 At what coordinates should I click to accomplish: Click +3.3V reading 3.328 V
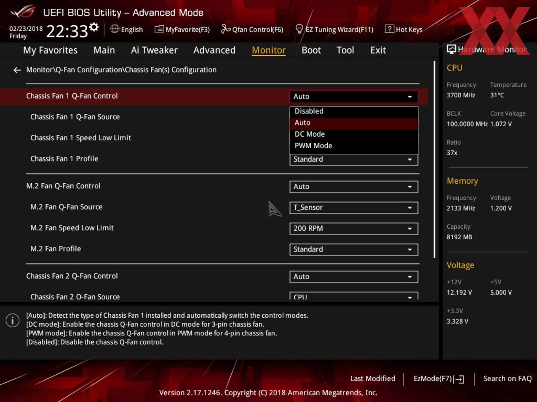pyautogui.click(x=457, y=322)
